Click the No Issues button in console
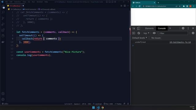 click(156, 38)
